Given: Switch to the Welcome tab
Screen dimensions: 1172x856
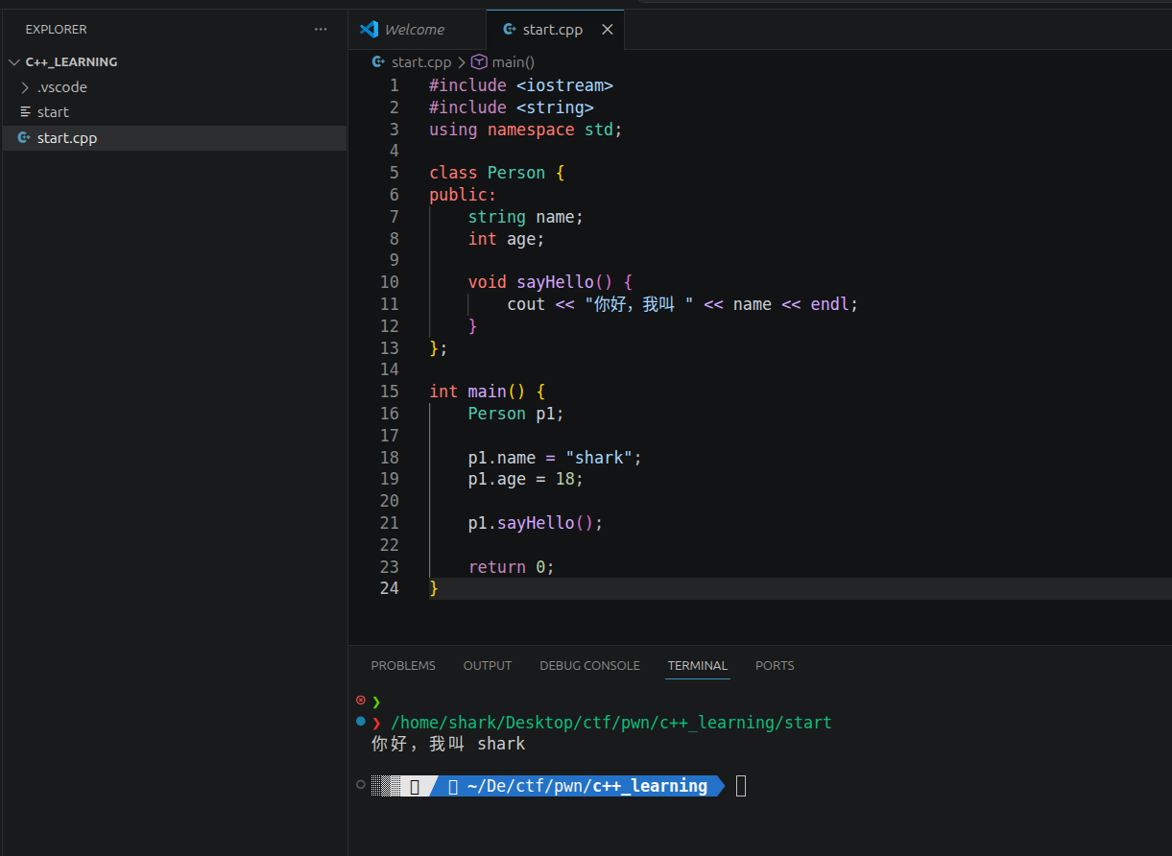Looking at the screenshot, I should [417, 30].
